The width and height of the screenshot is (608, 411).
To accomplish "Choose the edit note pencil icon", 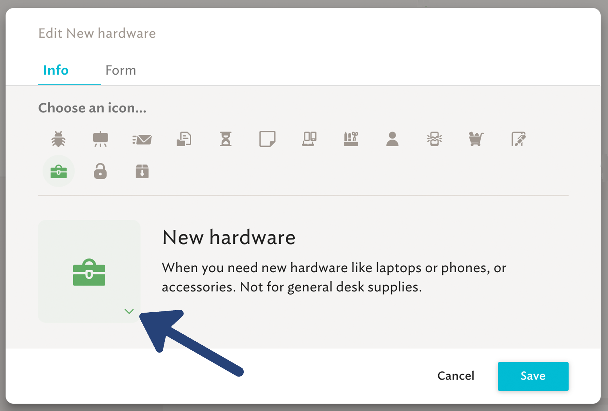I will pyautogui.click(x=518, y=139).
